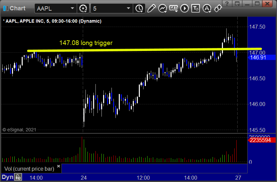Click the 146.50 price axis label
This screenshot has width=277, height=182.
tap(257, 78)
